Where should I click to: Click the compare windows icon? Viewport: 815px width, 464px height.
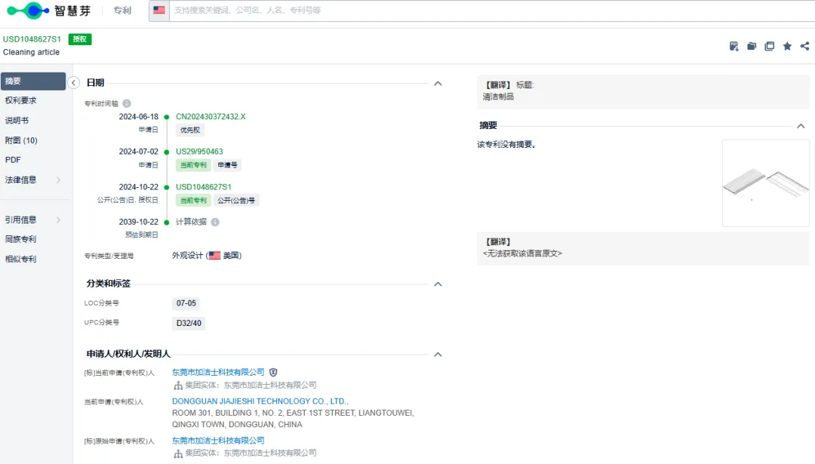(769, 46)
